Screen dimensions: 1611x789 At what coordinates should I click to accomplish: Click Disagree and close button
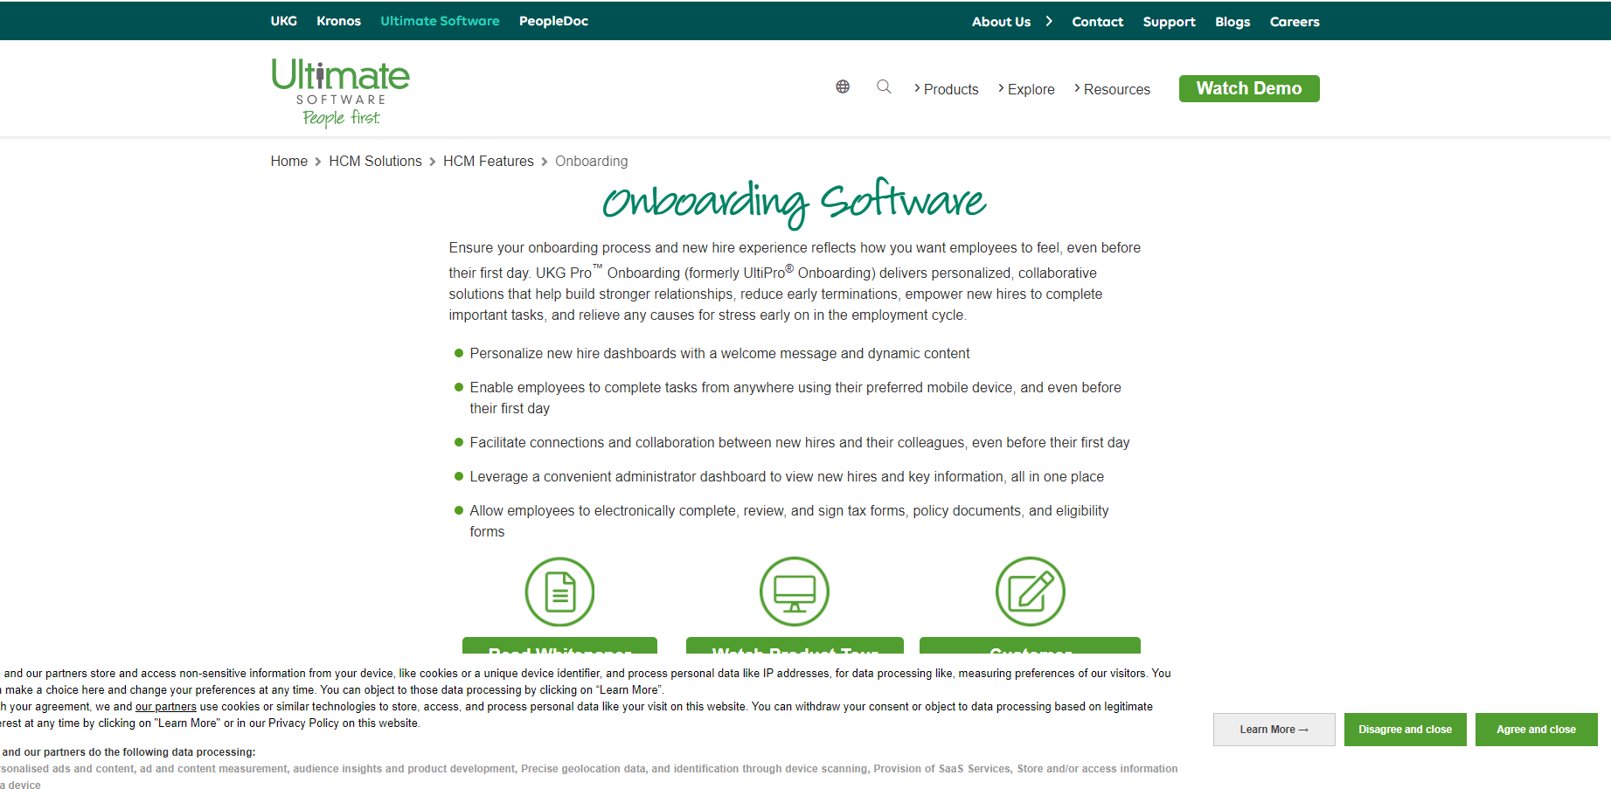tap(1405, 730)
